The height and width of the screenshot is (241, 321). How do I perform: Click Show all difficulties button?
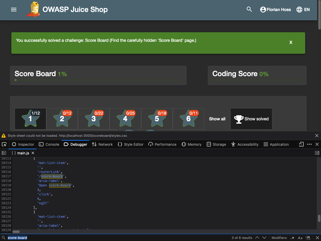[x=217, y=119]
